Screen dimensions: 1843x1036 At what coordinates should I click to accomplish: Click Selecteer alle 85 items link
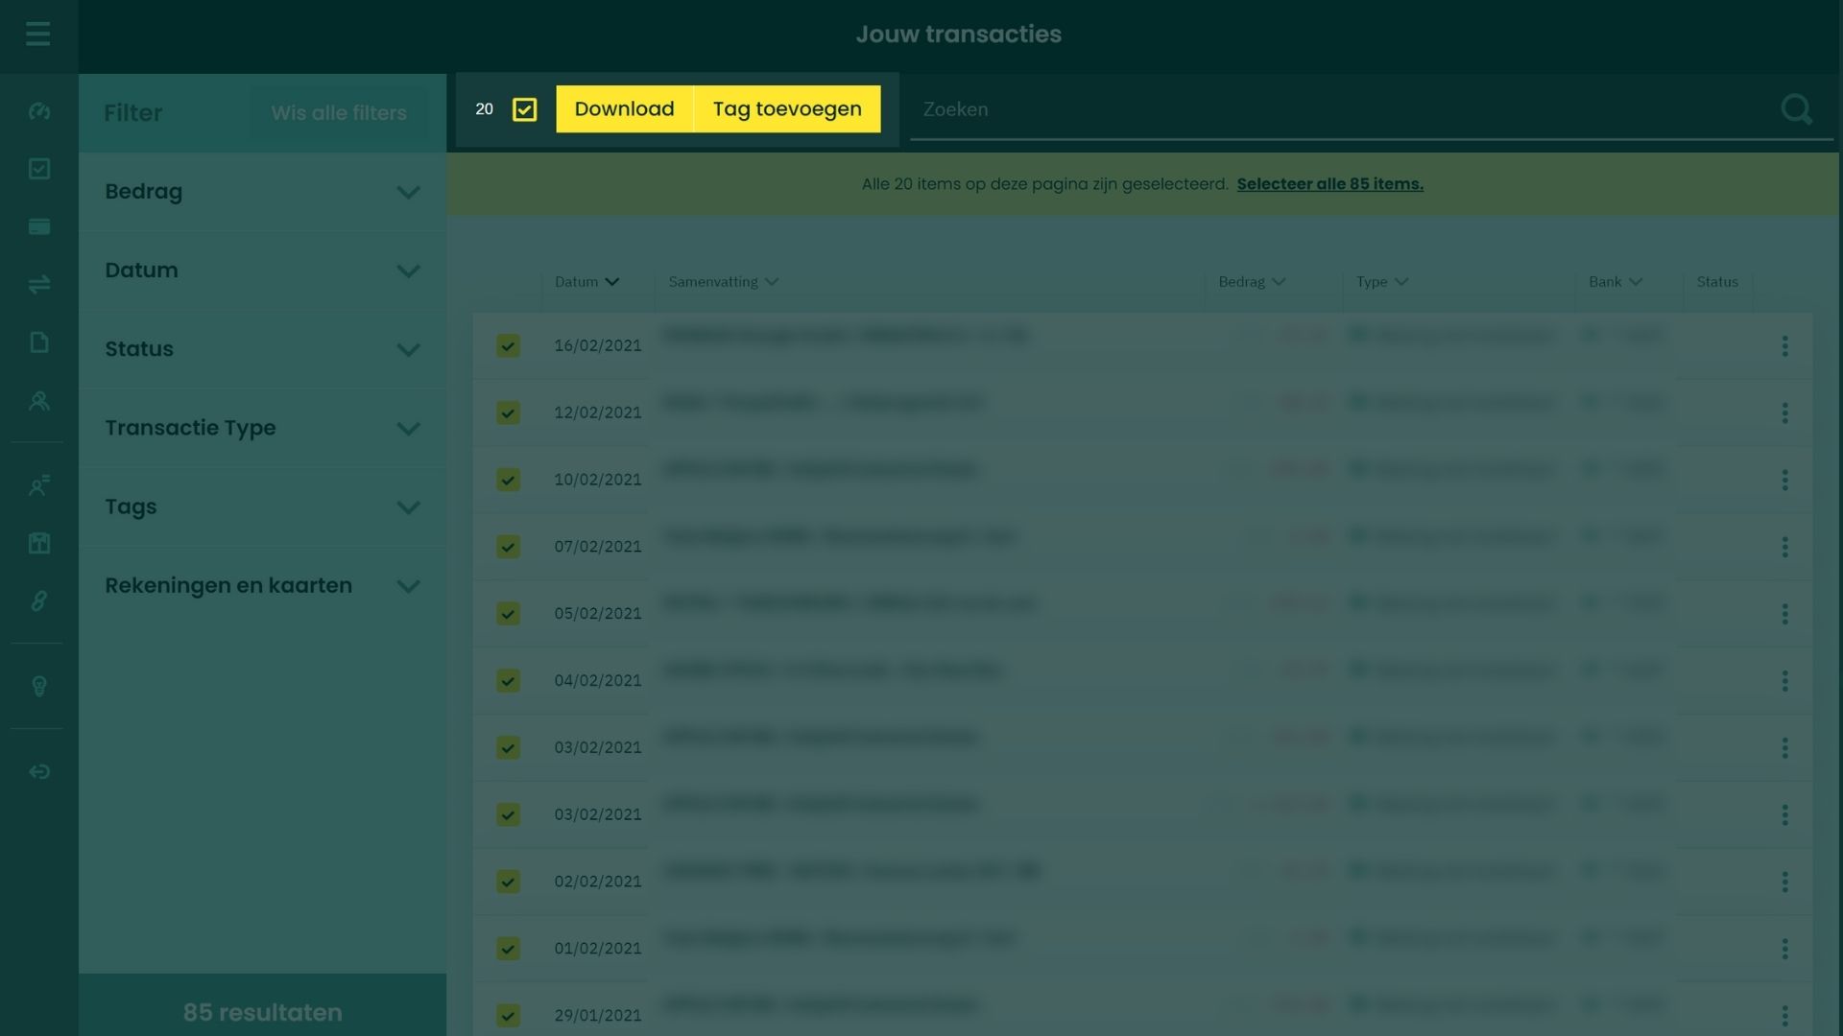(x=1329, y=184)
